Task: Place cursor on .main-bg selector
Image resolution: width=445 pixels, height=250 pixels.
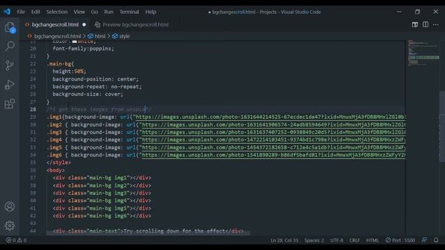Action: (x=60, y=64)
